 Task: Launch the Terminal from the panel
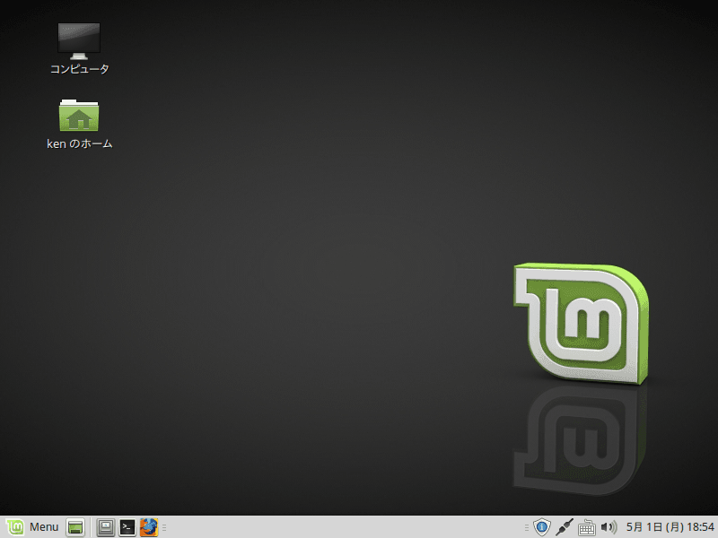127,527
